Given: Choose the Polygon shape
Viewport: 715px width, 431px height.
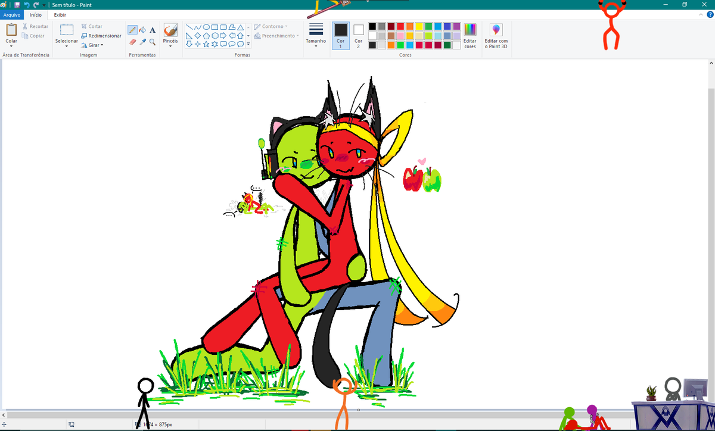Looking at the screenshot, I should (x=232, y=27).
